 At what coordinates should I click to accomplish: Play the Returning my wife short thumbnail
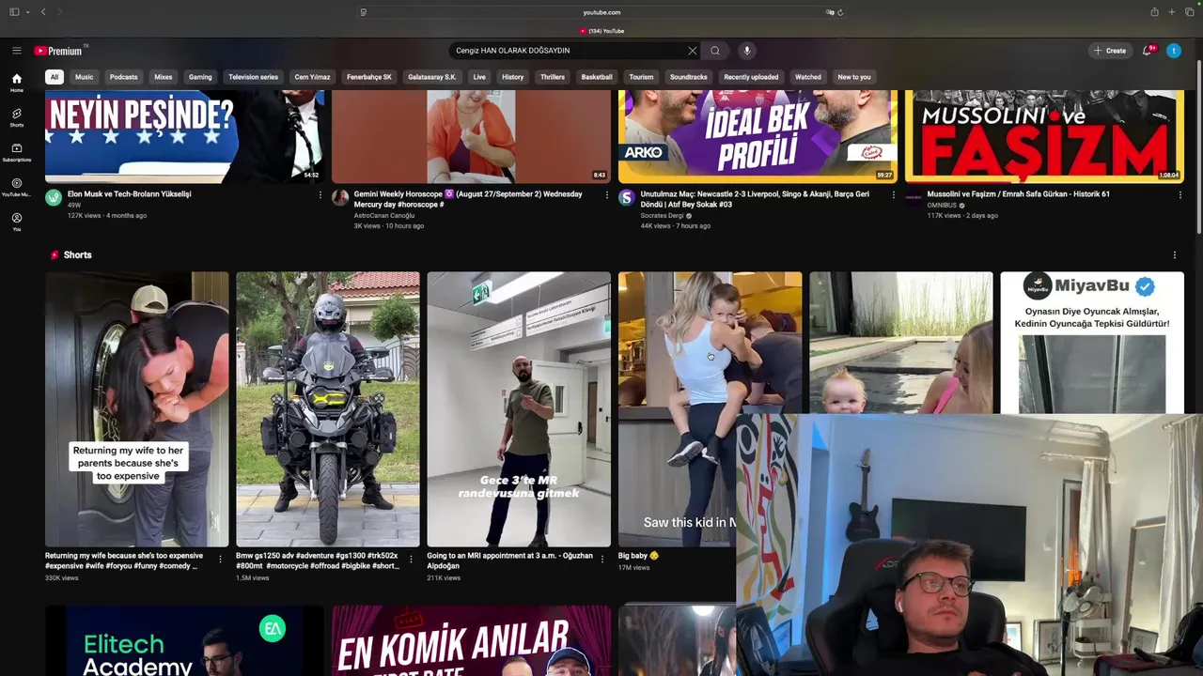pos(137,409)
